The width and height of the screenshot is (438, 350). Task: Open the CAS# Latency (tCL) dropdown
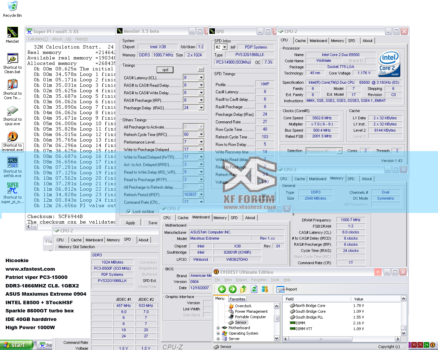201,78
